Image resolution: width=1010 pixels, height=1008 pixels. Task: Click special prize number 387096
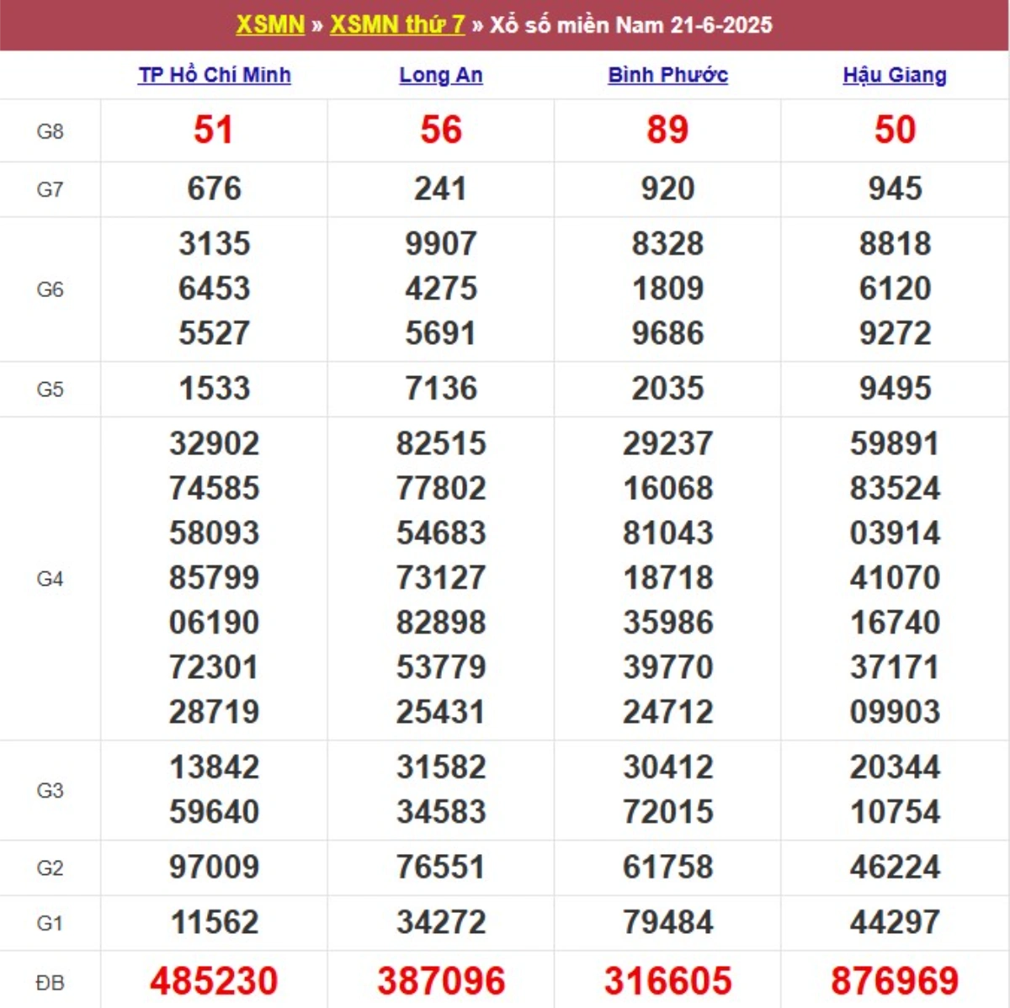tap(441, 981)
